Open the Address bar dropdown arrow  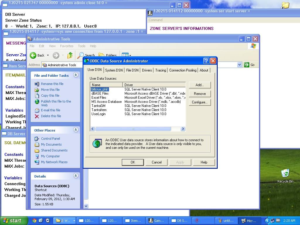tap(239, 65)
